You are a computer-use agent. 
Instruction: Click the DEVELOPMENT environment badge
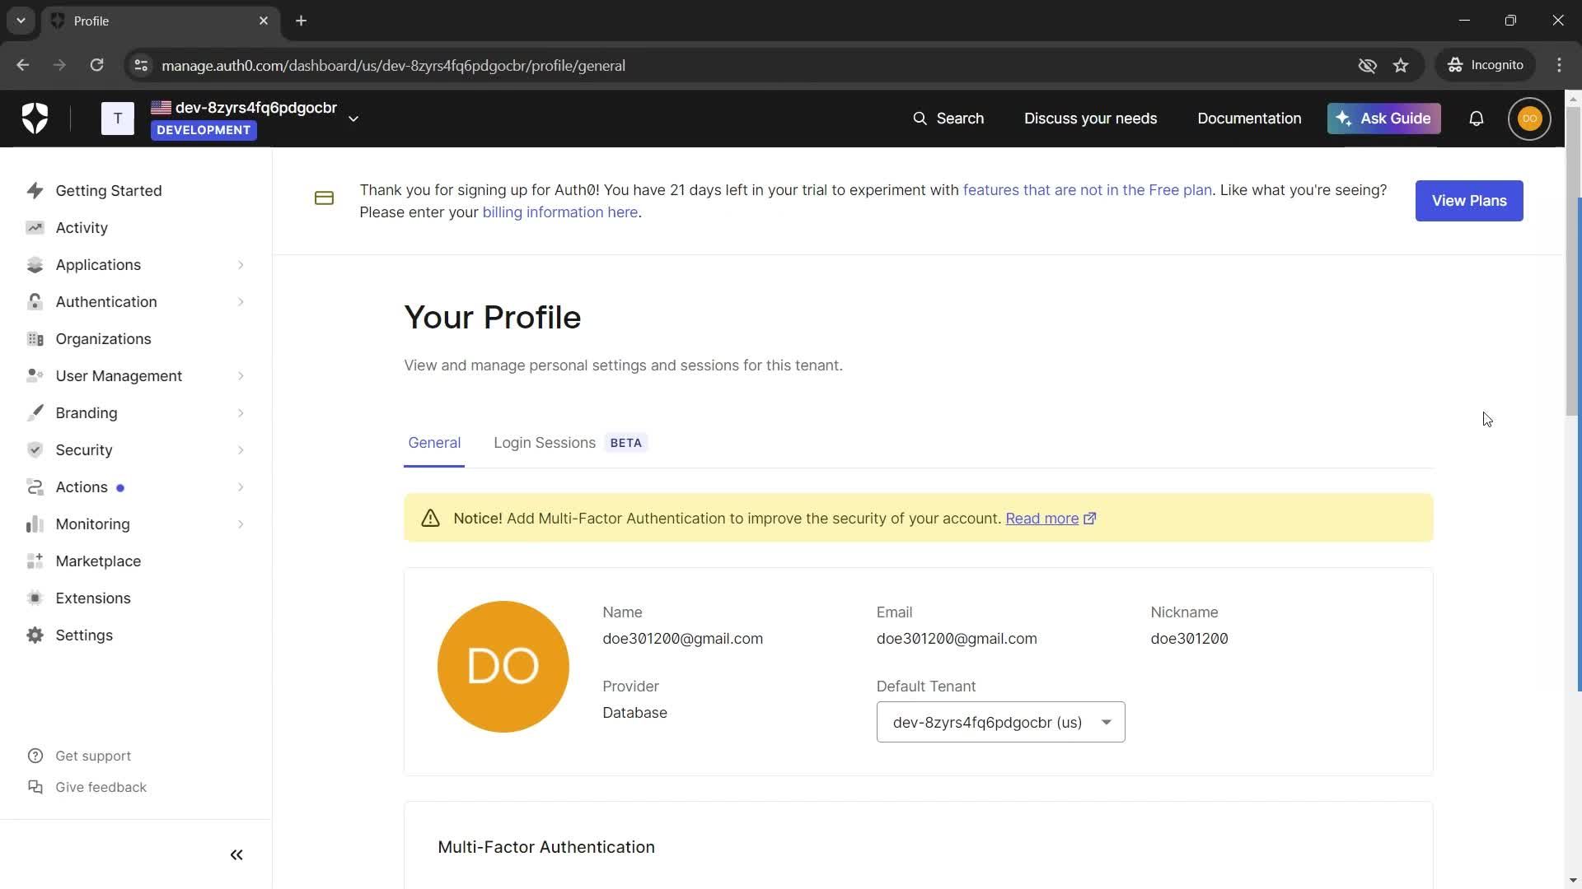pos(204,130)
